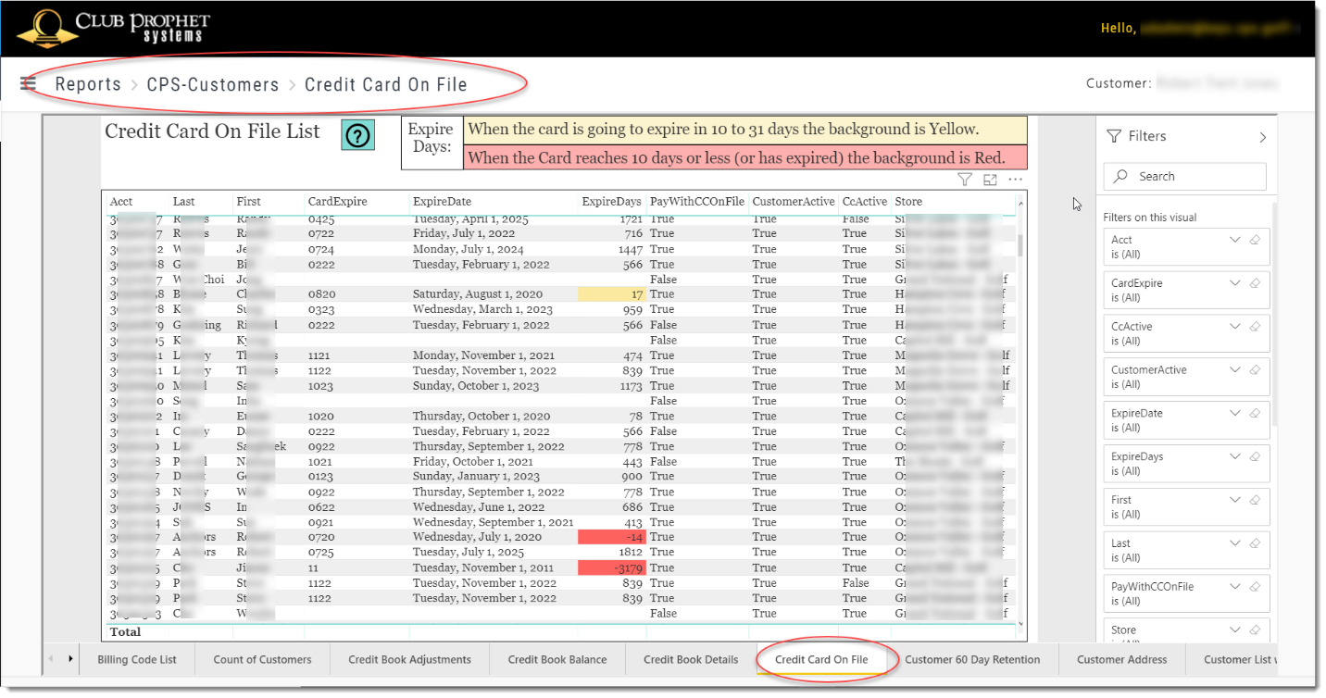Expand the Last filter card
This screenshot has width=1326, height=698.
click(1234, 543)
